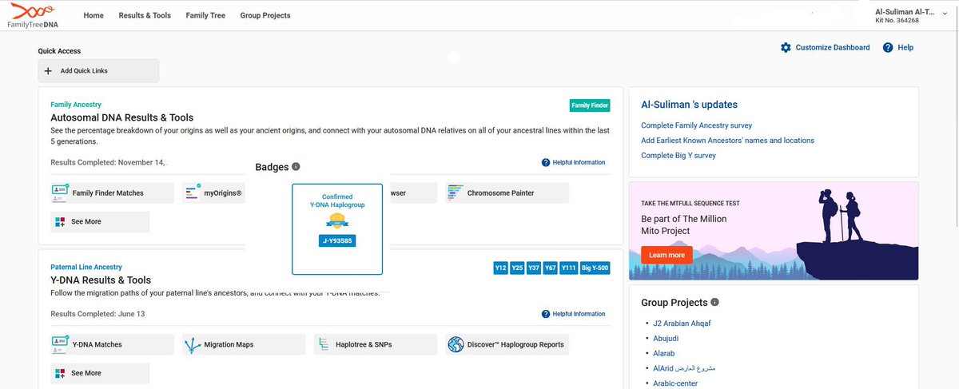Click the plus icon on Add Quick Links
Screen dimensions: 959x389
(x=49, y=71)
